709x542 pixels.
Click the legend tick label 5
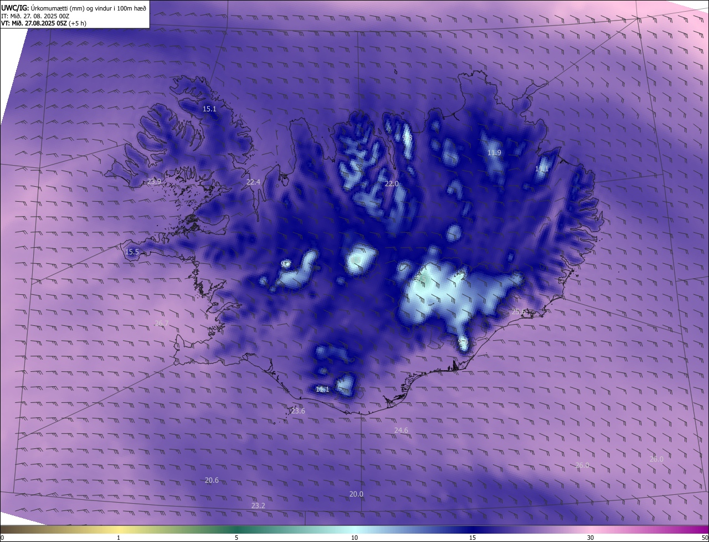coord(237,538)
